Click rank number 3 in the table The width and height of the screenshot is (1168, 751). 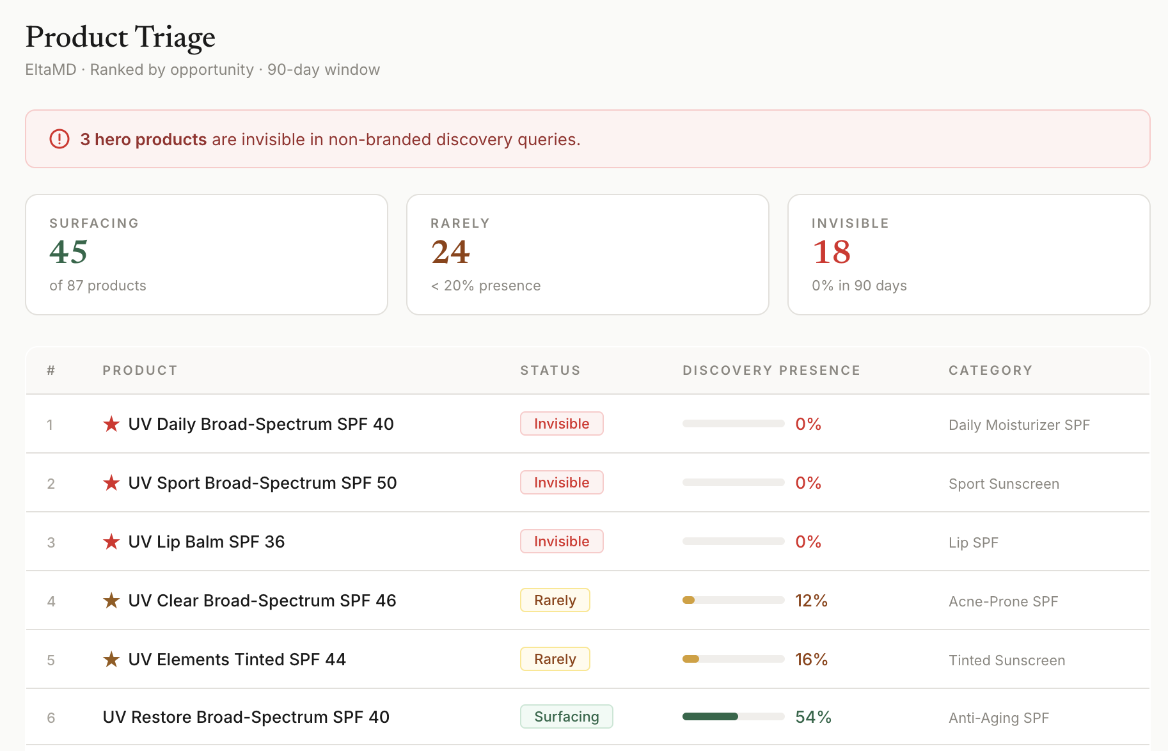(x=51, y=542)
